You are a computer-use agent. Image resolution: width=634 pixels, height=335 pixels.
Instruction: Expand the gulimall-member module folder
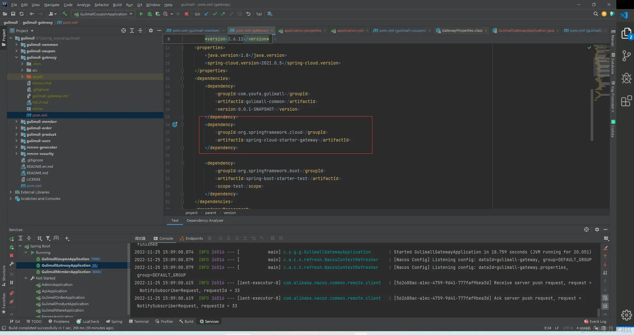(x=16, y=122)
